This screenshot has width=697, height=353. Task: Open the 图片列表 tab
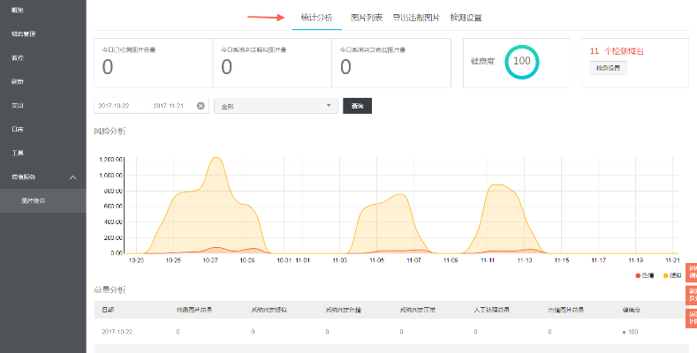click(367, 18)
